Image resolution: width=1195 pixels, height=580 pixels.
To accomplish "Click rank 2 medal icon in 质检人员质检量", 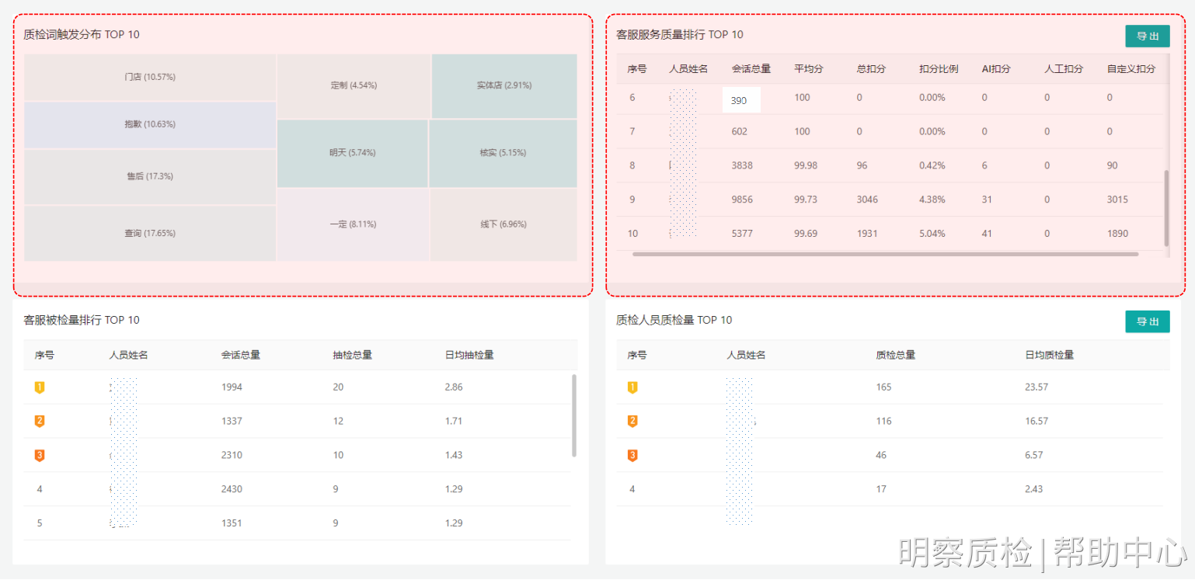I will (x=632, y=422).
